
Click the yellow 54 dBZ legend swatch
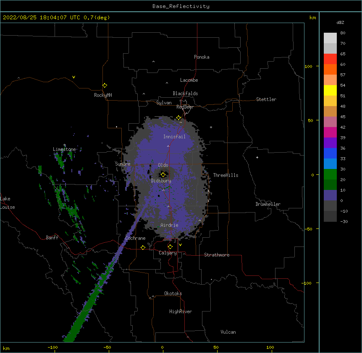(330, 90)
